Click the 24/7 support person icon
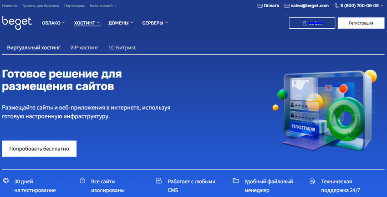 (x=312, y=181)
